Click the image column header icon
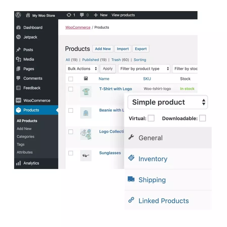The height and width of the screenshot is (227, 227). 86,79
